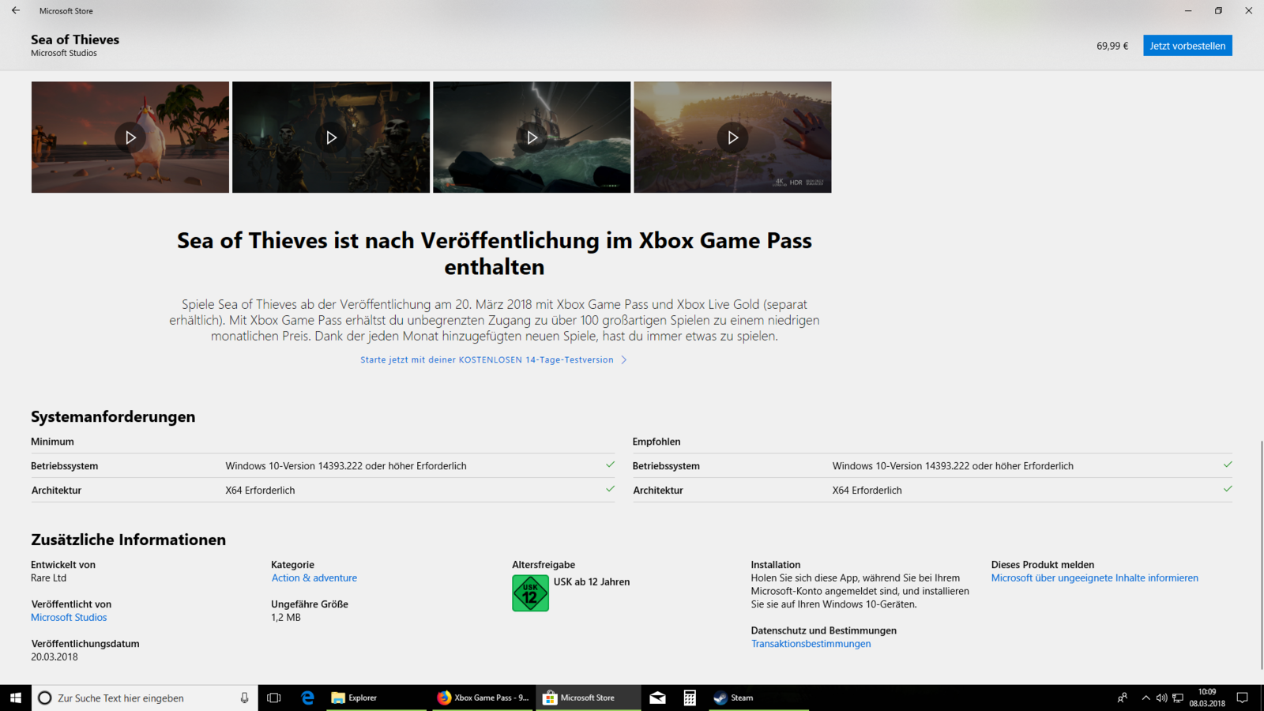Click the USK 12 age rating badge
Image resolution: width=1264 pixels, height=711 pixels.
click(x=530, y=593)
